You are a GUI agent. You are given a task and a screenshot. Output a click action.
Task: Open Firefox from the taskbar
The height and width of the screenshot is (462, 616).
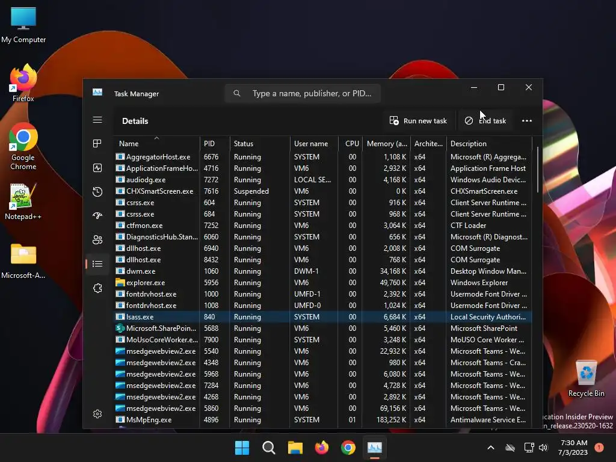pyautogui.click(x=322, y=448)
